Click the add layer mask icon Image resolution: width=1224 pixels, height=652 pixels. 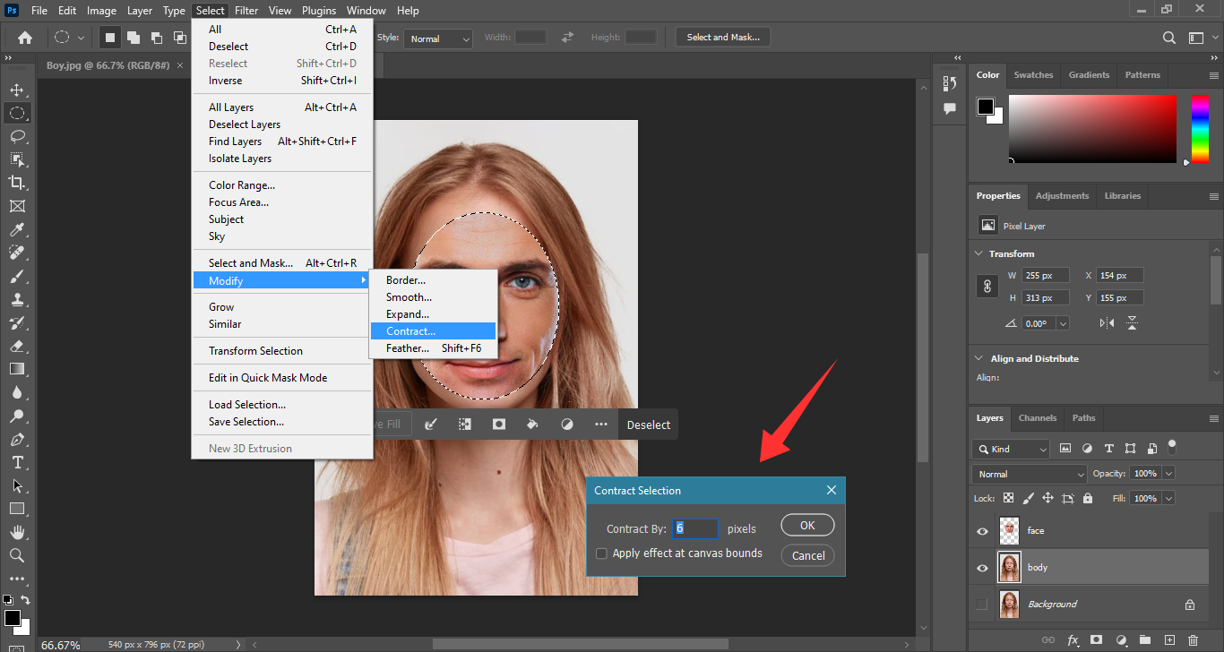(x=1097, y=640)
